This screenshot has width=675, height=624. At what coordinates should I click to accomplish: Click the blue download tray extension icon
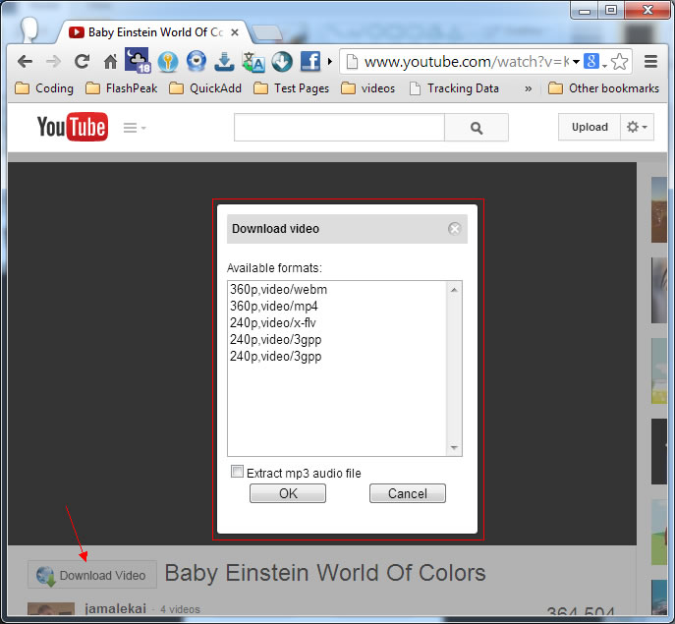(x=224, y=62)
